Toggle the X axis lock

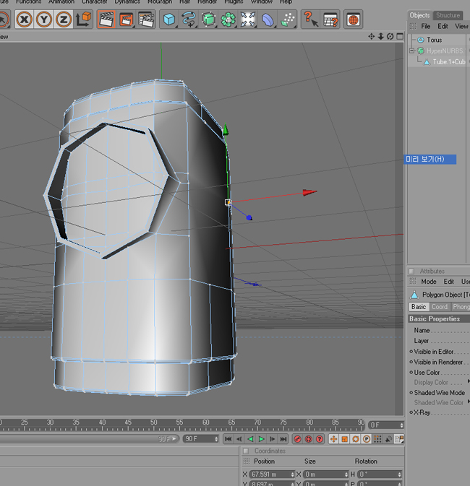(24, 19)
